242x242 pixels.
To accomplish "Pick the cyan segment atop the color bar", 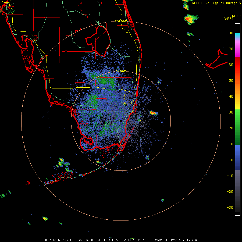I will (237, 35).
